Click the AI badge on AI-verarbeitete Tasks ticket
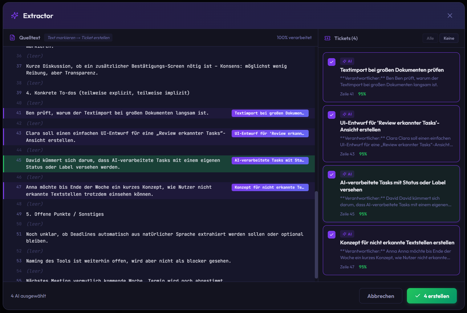This screenshot has width=467, height=313. 347,174
